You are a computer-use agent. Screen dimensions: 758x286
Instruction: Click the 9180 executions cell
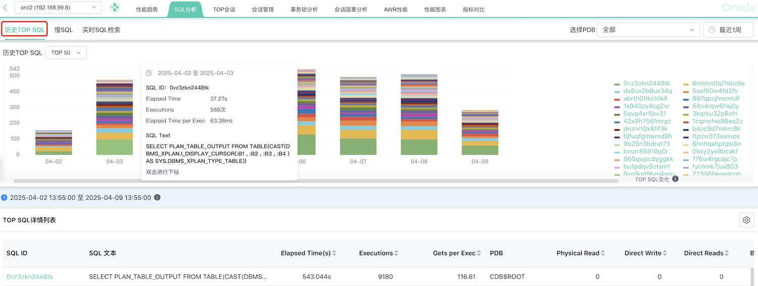pos(385,276)
